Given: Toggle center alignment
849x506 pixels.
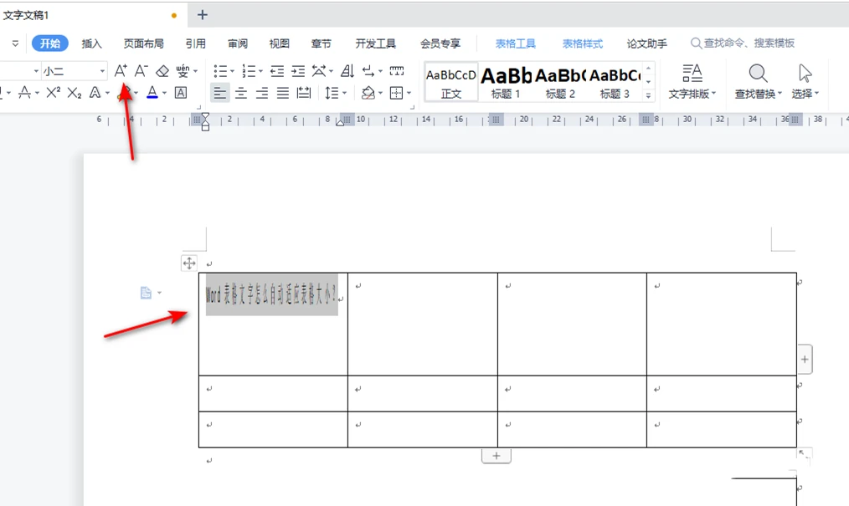Looking at the screenshot, I should pos(241,93).
